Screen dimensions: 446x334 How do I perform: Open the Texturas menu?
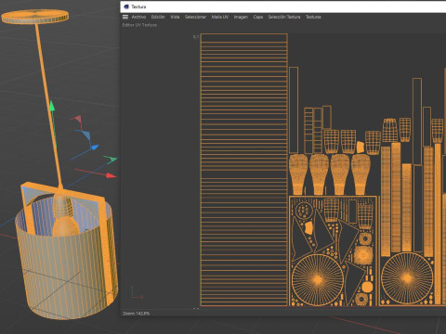[313, 17]
